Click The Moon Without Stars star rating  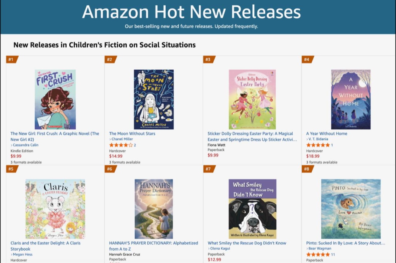(121, 145)
